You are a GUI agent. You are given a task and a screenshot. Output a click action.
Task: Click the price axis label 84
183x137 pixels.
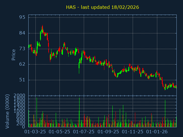[22, 33]
